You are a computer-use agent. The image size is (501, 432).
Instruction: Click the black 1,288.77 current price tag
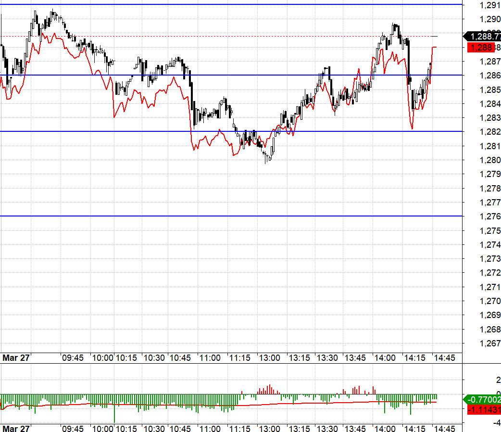tap(482, 36)
